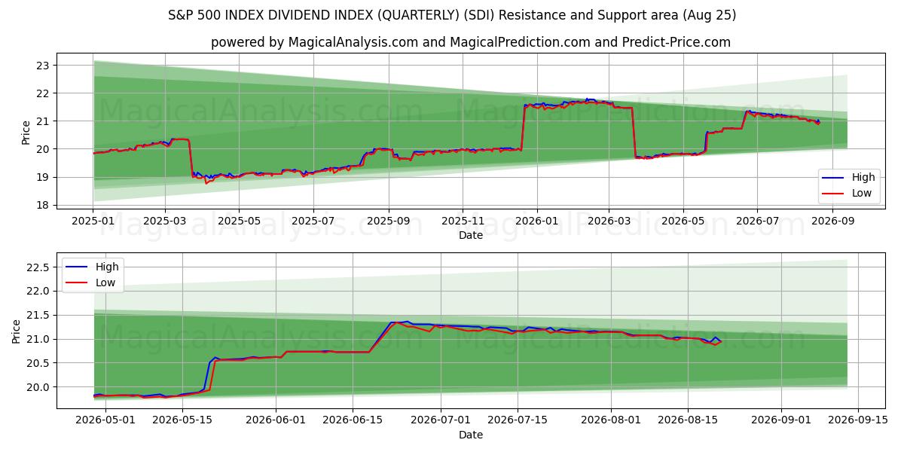Click the '19' price tick on upper y-axis
The image size is (904, 452).
(x=44, y=177)
